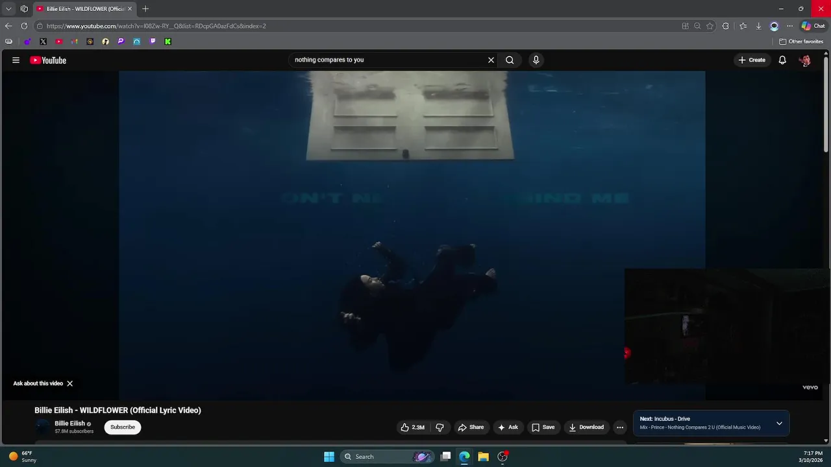Click the zoom out magnifier in address bar

pos(697,26)
